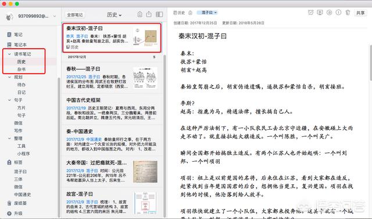
Task: Show note info with the circled i icon
Action: click(338, 13)
